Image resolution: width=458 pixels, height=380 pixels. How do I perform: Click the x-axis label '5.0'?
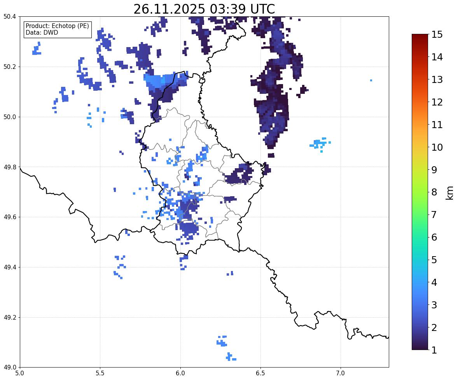20,373
